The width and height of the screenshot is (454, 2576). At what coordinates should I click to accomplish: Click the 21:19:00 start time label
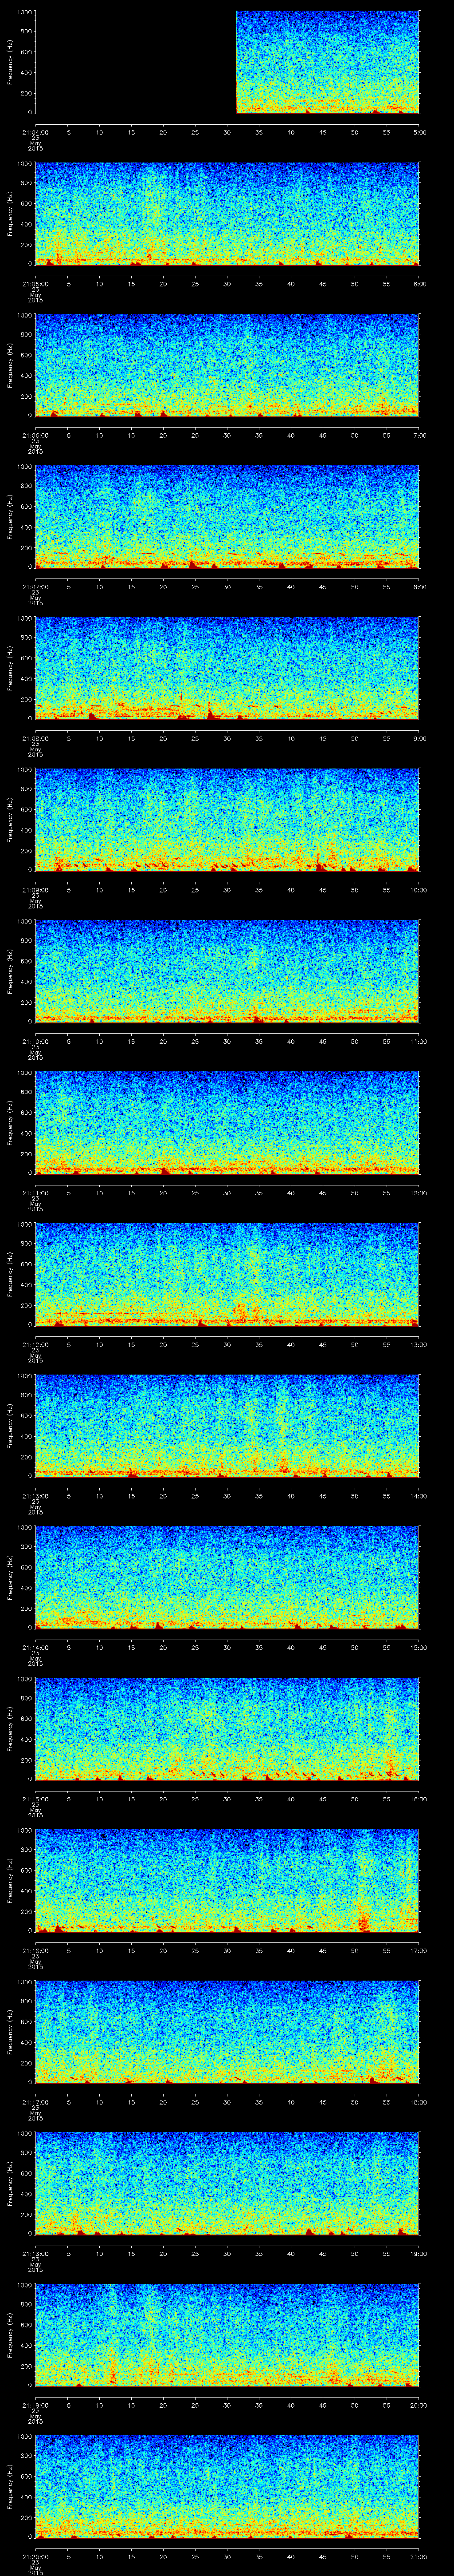pyautogui.click(x=35, y=2404)
